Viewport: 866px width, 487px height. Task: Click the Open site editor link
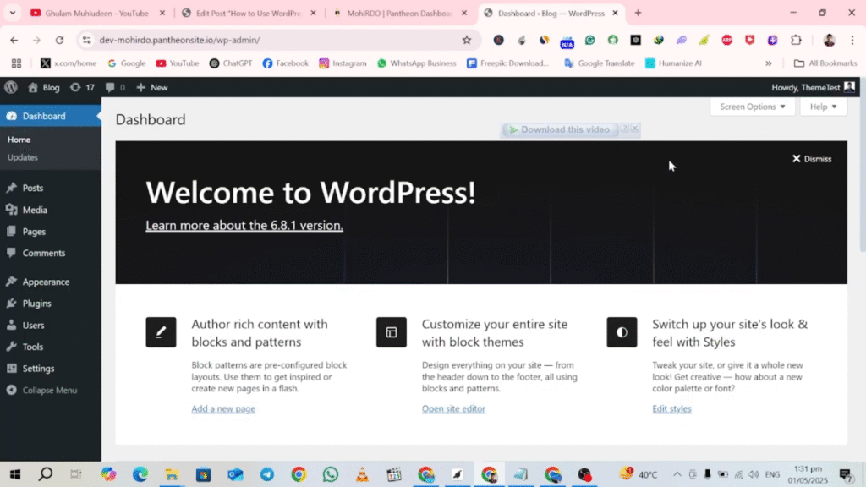(x=453, y=409)
